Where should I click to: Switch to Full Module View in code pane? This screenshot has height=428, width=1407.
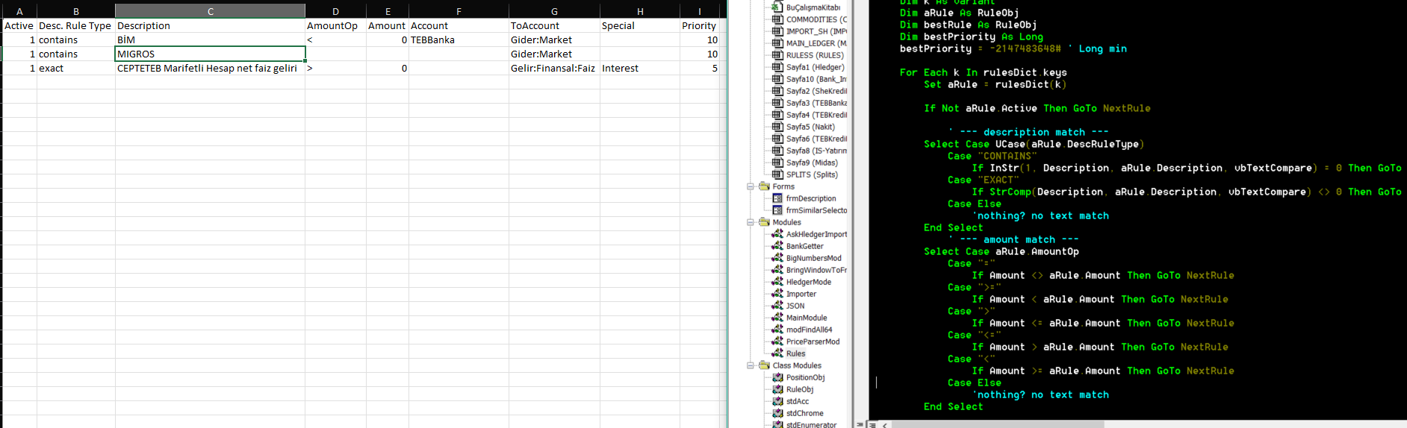(872, 424)
